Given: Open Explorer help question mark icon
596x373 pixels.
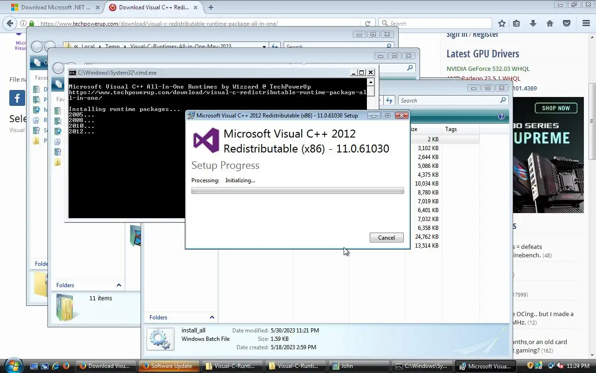Looking at the screenshot, I should (x=501, y=117).
